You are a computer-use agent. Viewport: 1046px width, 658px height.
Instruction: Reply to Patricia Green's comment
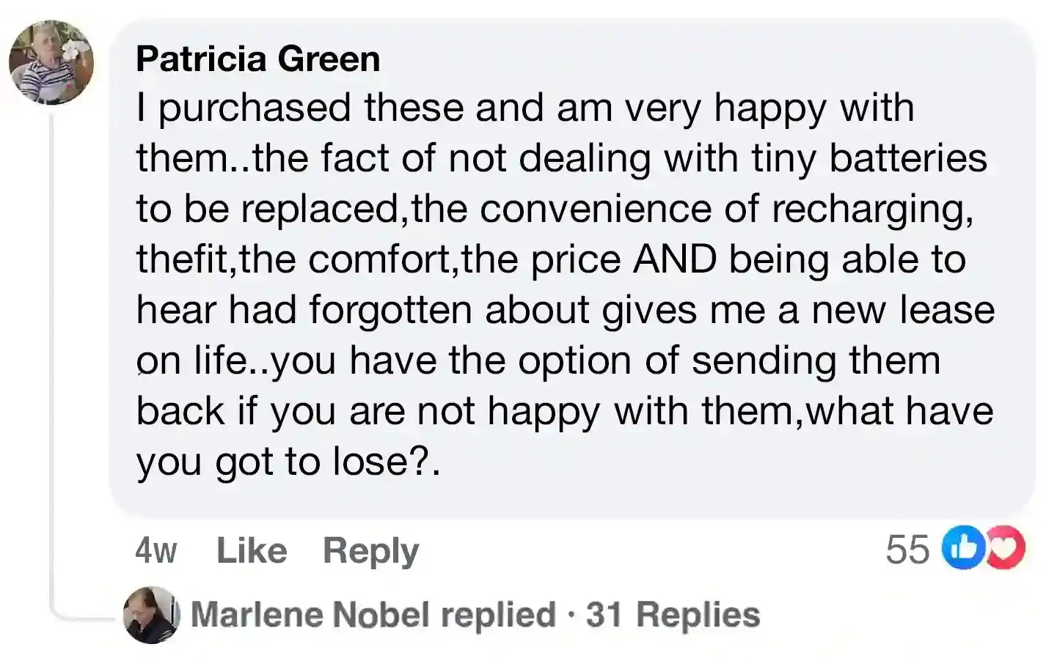click(370, 550)
